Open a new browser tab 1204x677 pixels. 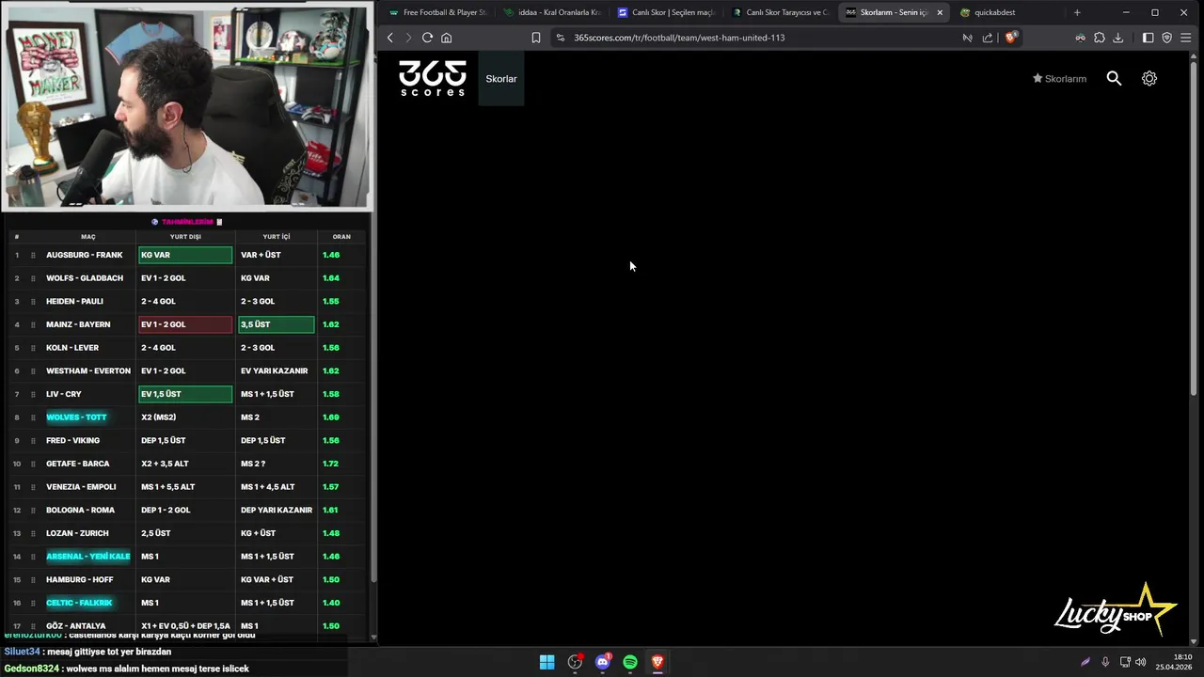pyautogui.click(x=1077, y=12)
